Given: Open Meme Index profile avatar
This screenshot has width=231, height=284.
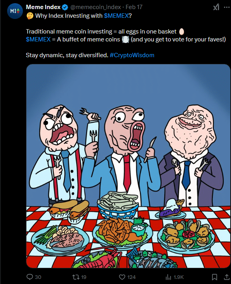Looking at the screenshot, I should (x=15, y=11).
